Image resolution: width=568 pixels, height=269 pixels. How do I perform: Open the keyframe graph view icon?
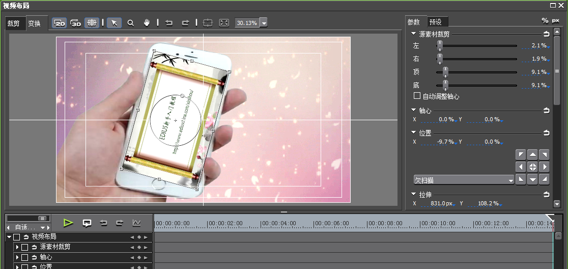coord(136,223)
